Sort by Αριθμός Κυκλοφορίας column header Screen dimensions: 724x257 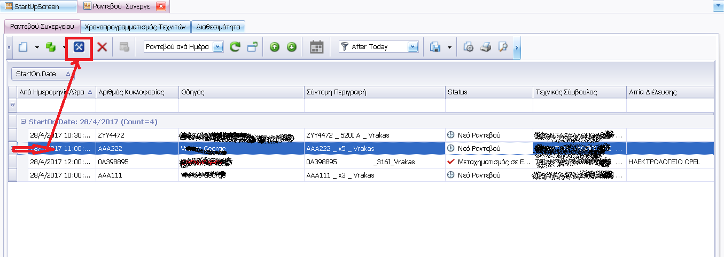[x=137, y=92]
